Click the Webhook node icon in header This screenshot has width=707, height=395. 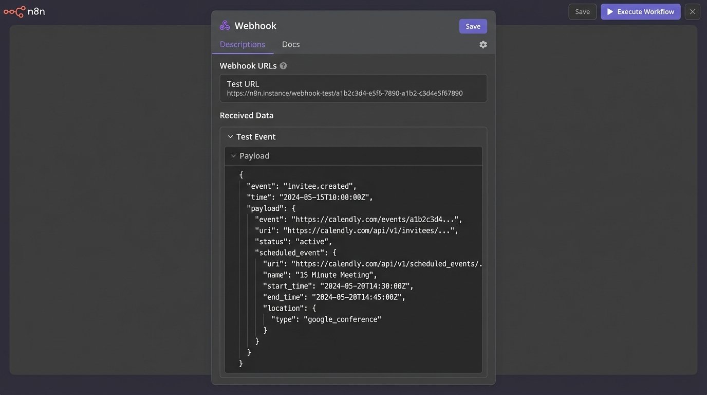tap(225, 26)
